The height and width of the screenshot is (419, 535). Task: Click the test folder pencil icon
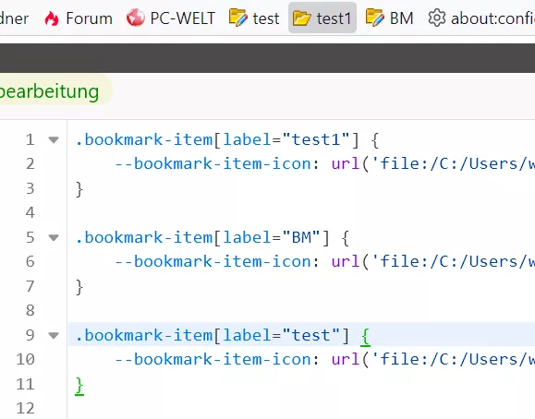[237, 18]
